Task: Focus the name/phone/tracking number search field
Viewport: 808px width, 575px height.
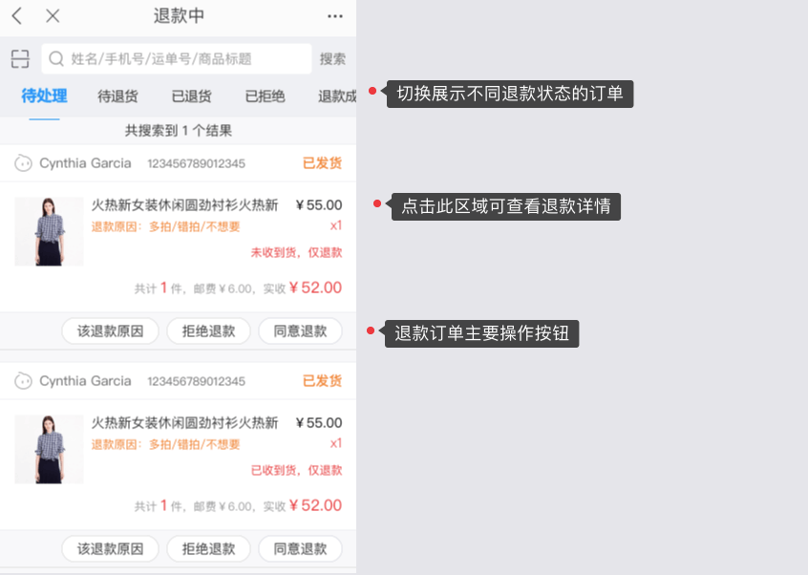Action: point(177,58)
